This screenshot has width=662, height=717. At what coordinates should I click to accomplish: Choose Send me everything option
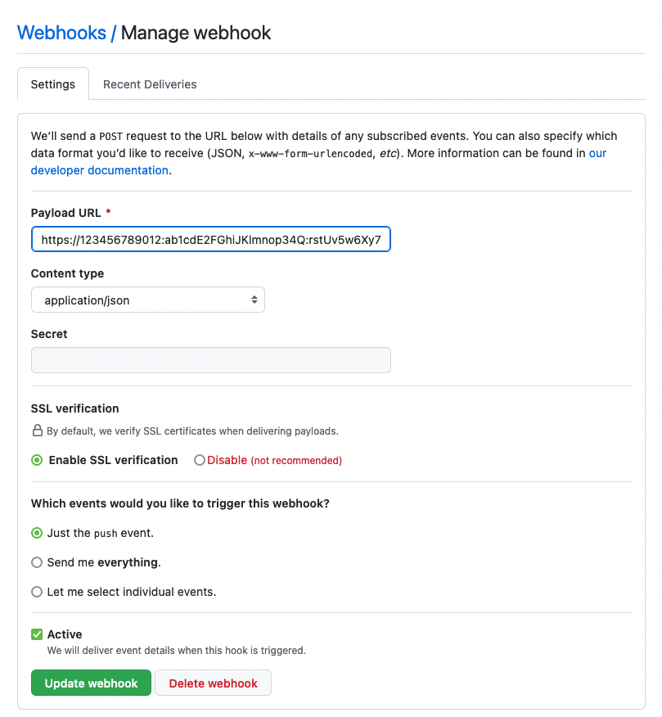(37, 562)
